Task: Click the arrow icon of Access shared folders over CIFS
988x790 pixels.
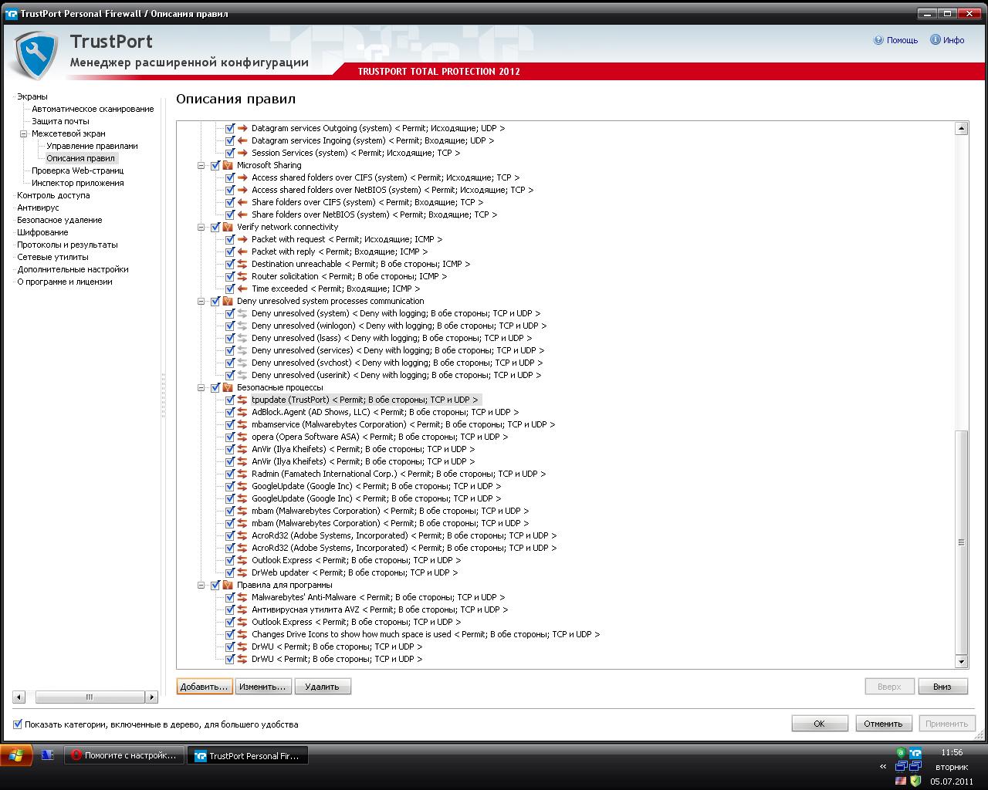Action: click(242, 177)
